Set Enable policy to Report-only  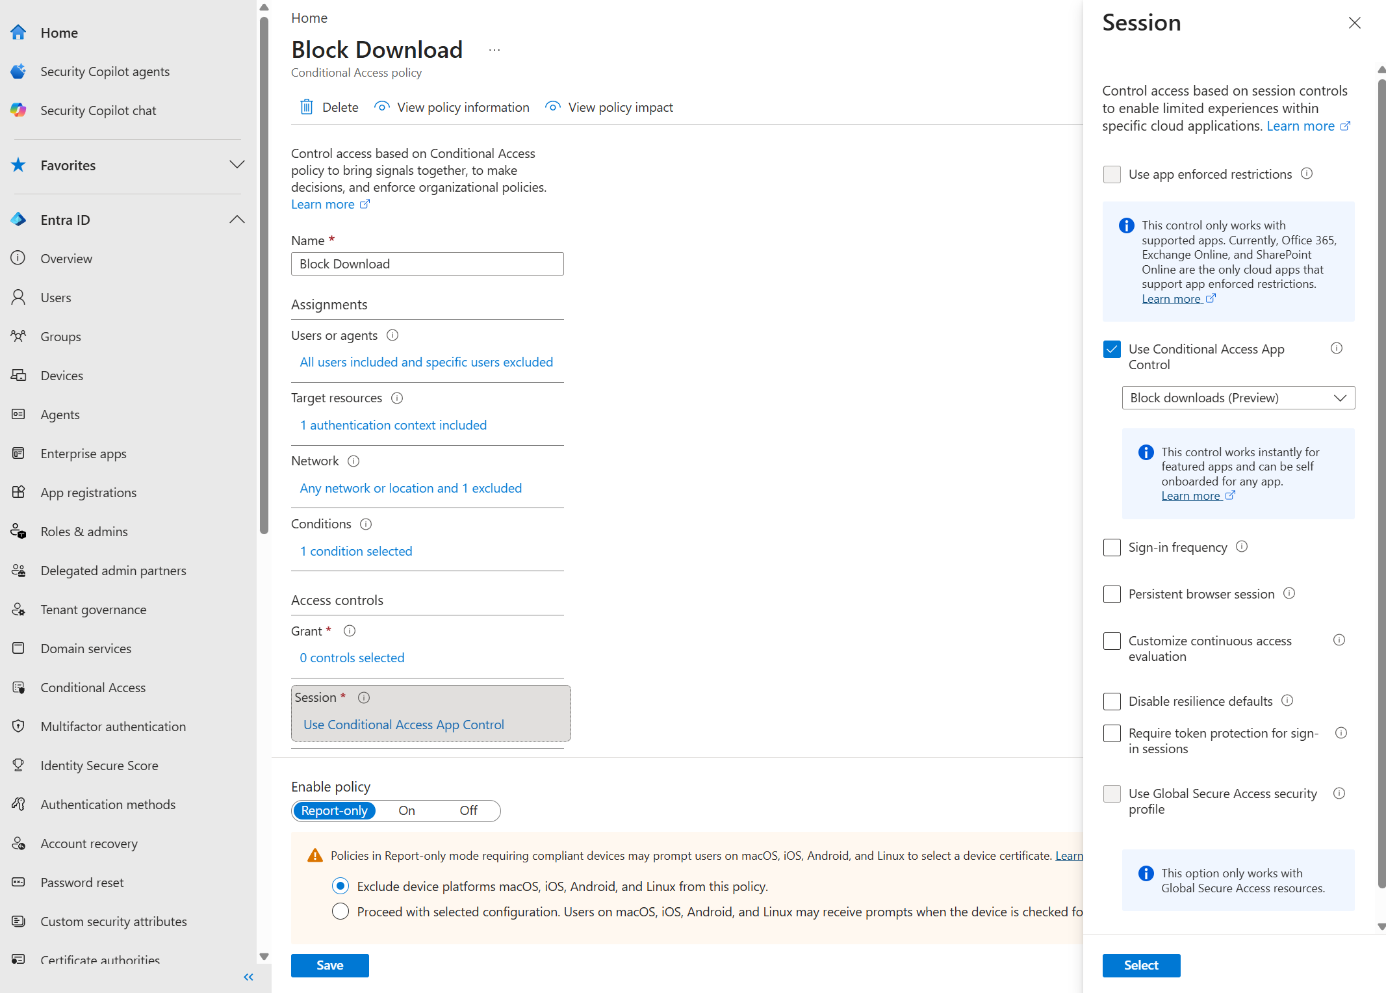pyautogui.click(x=334, y=811)
